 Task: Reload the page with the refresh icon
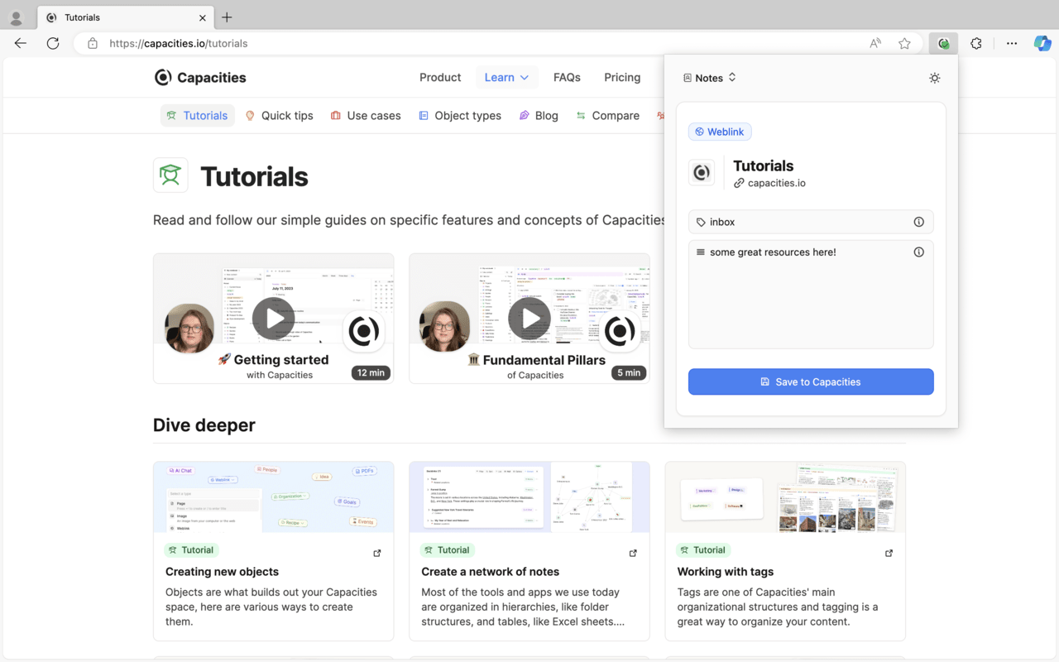[53, 44]
